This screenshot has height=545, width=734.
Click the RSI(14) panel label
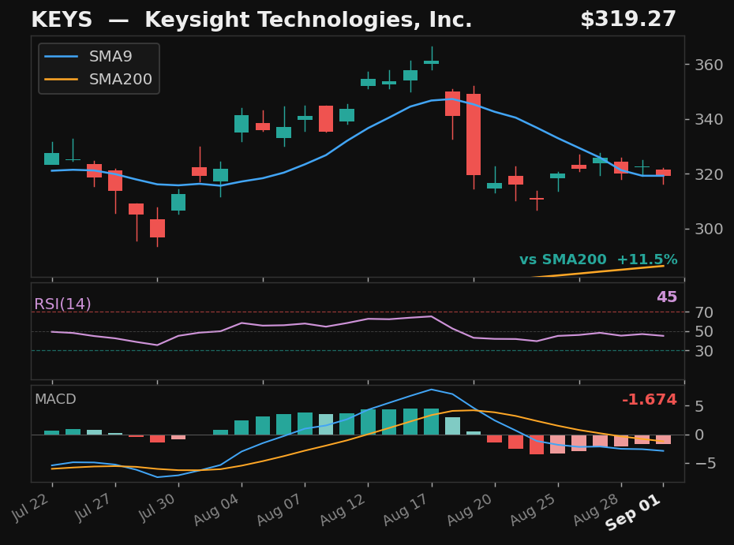[62, 304]
